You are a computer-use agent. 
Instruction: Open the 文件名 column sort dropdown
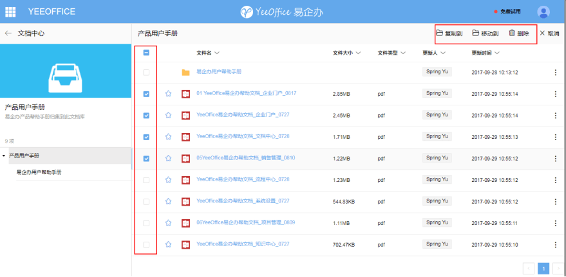216,53
